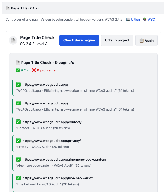Open the Url's in project list
This screenshot has width=167, height=192.
117,40
